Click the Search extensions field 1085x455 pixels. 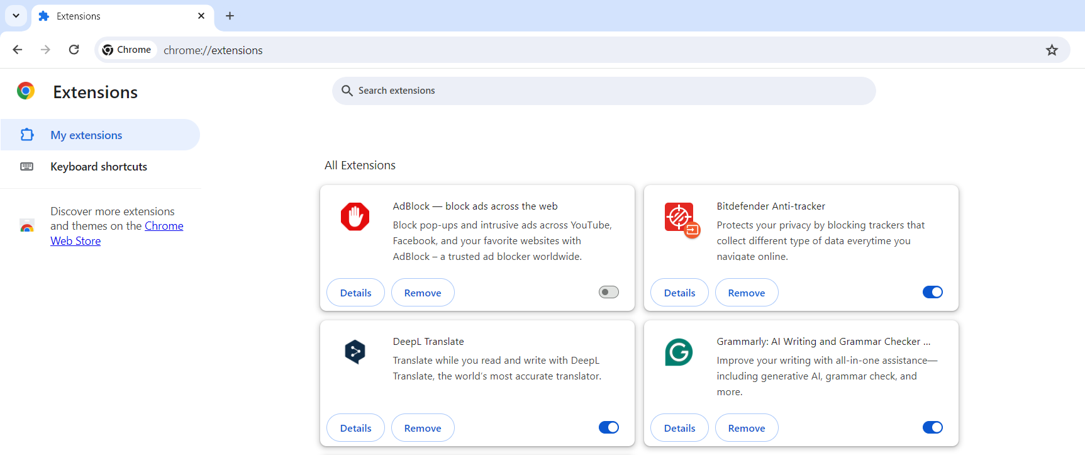pos(604,91)
